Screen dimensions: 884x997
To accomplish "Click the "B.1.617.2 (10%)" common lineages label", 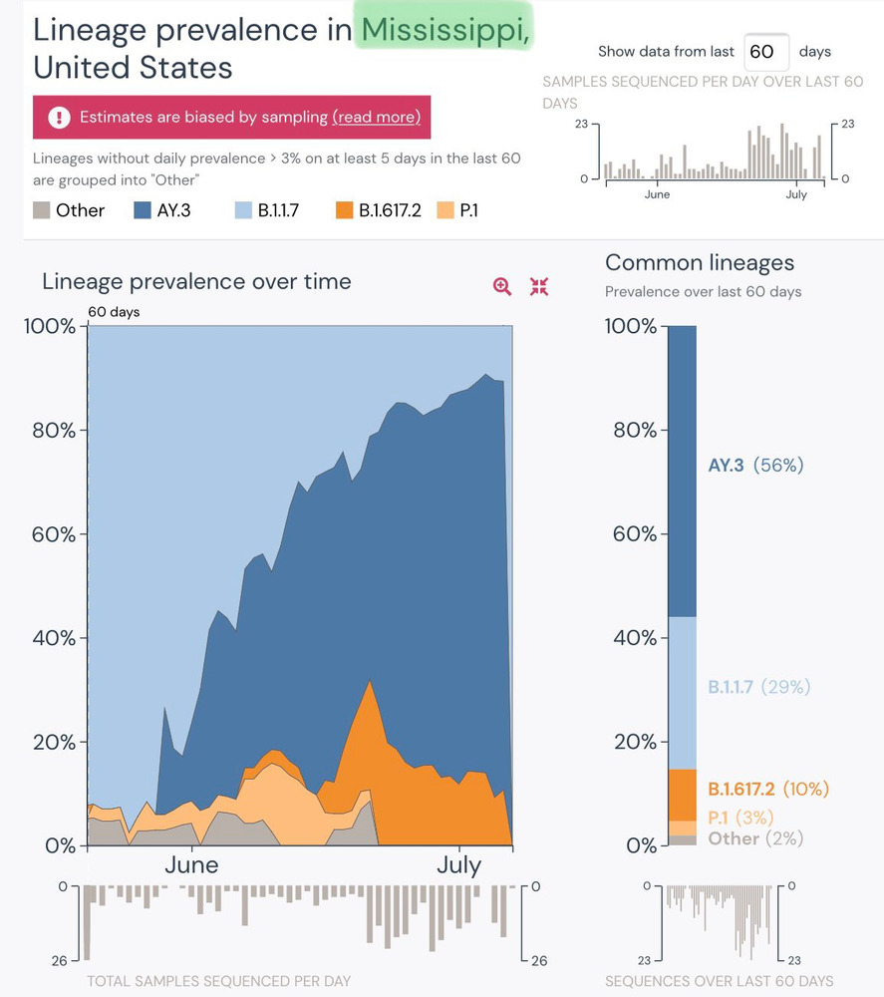I will 767,789.
